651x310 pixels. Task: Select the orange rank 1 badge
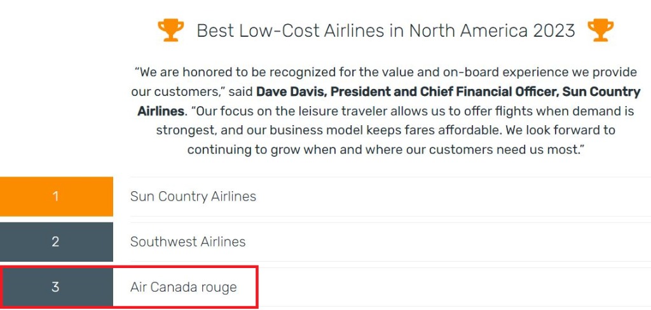[56, 196]
